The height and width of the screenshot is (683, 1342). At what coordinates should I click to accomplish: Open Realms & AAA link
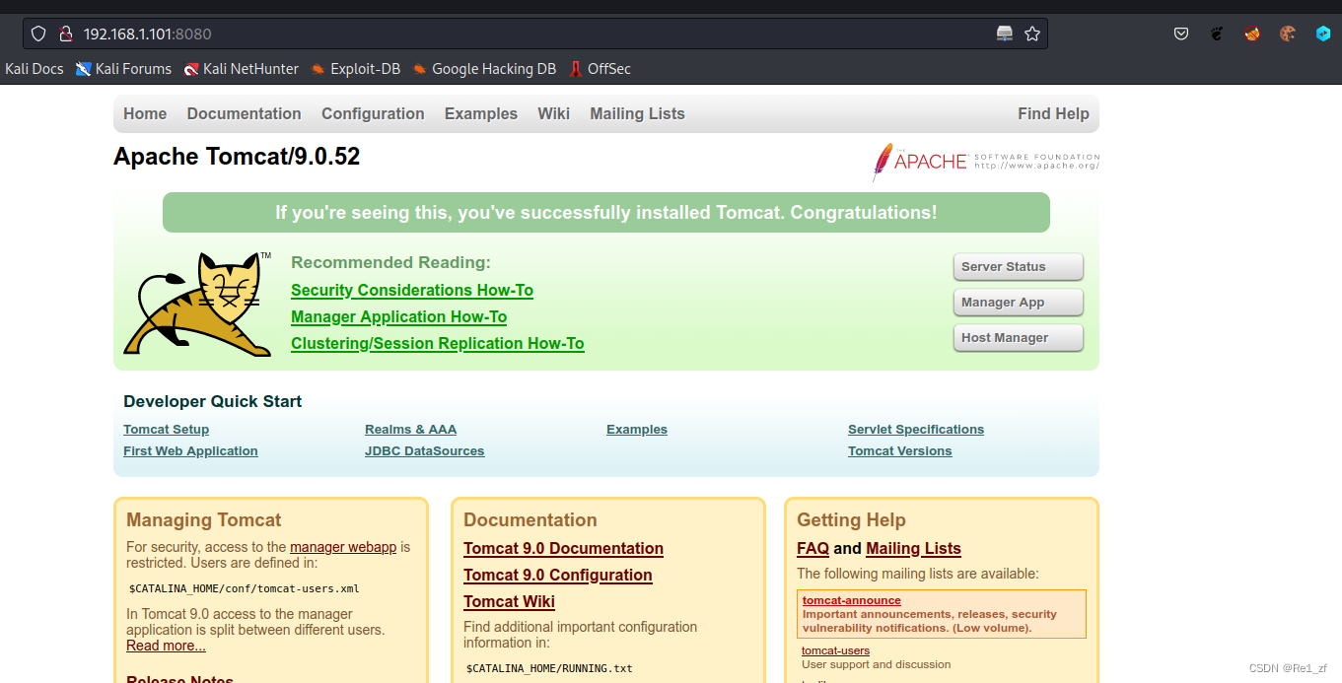411,430
